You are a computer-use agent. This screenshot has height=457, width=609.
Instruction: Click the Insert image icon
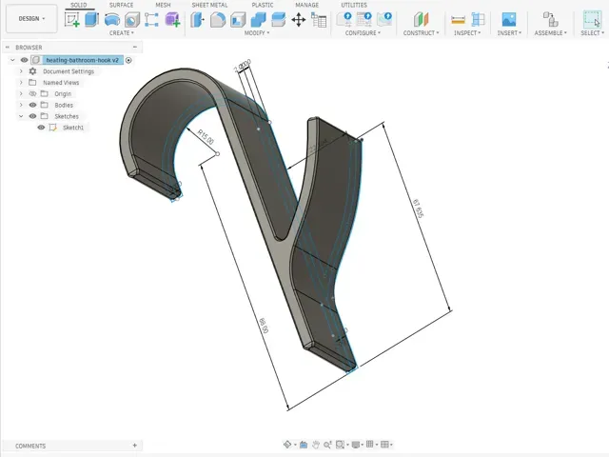pyautogui.click(x=509, y=19)
